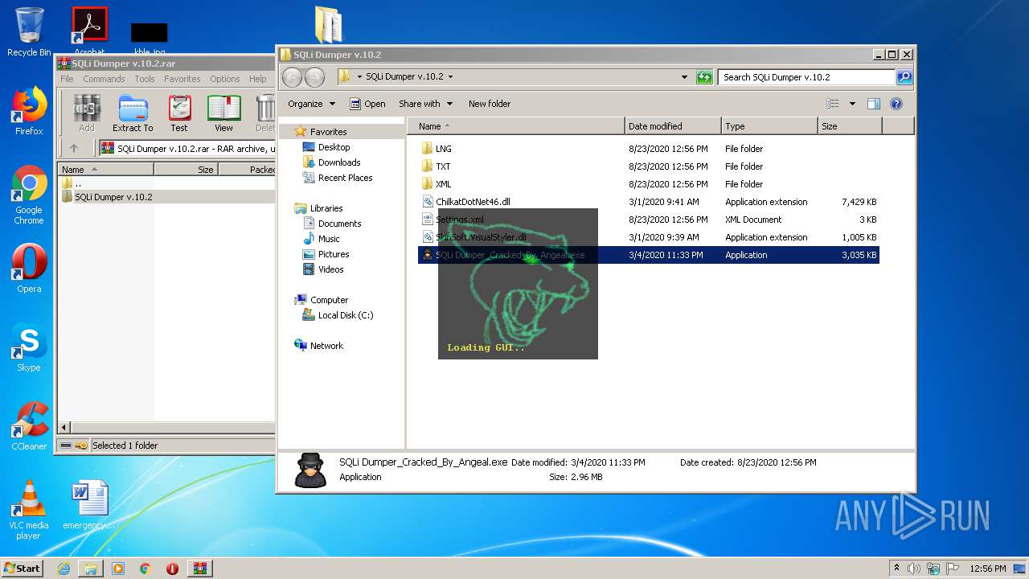
Task: Open the Organize dropdown in Explorer
Action: coord(311,104)
